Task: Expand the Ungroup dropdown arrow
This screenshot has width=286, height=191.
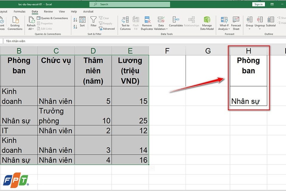Action: [x=260, y=29]
